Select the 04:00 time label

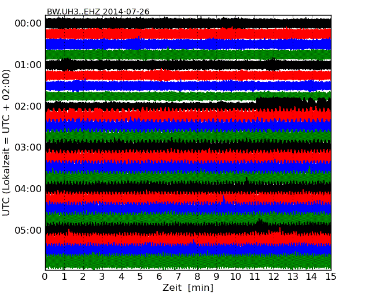click(x=28, y=189)
